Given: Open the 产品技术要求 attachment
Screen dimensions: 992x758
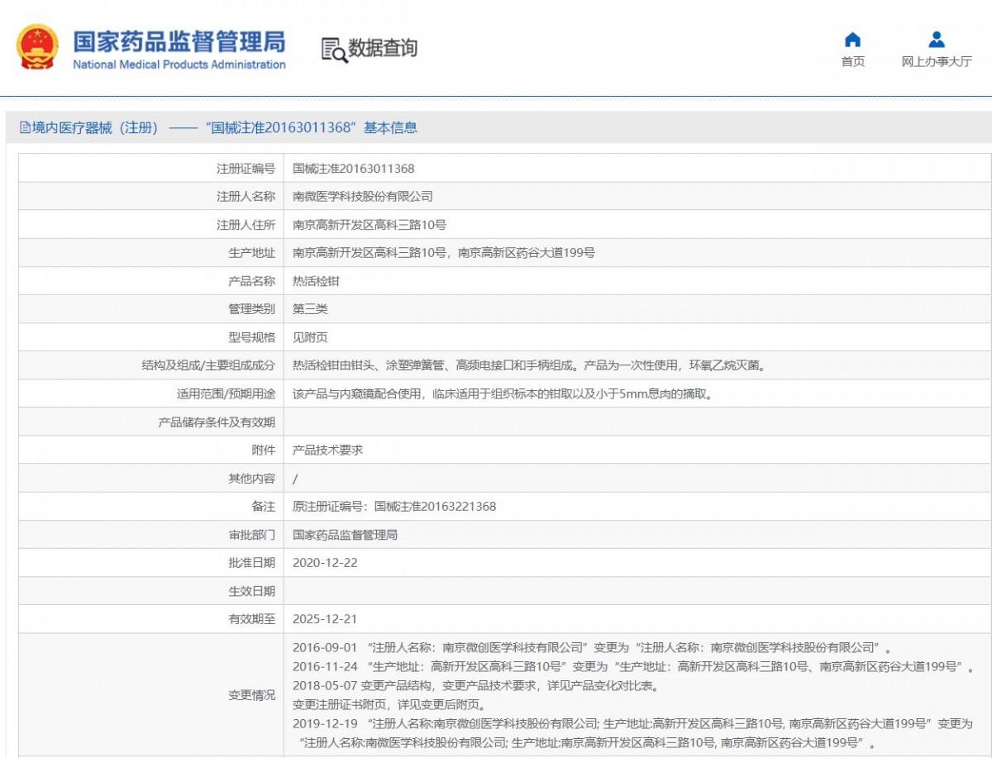Looking at the screenshot, I should [327, 451].
